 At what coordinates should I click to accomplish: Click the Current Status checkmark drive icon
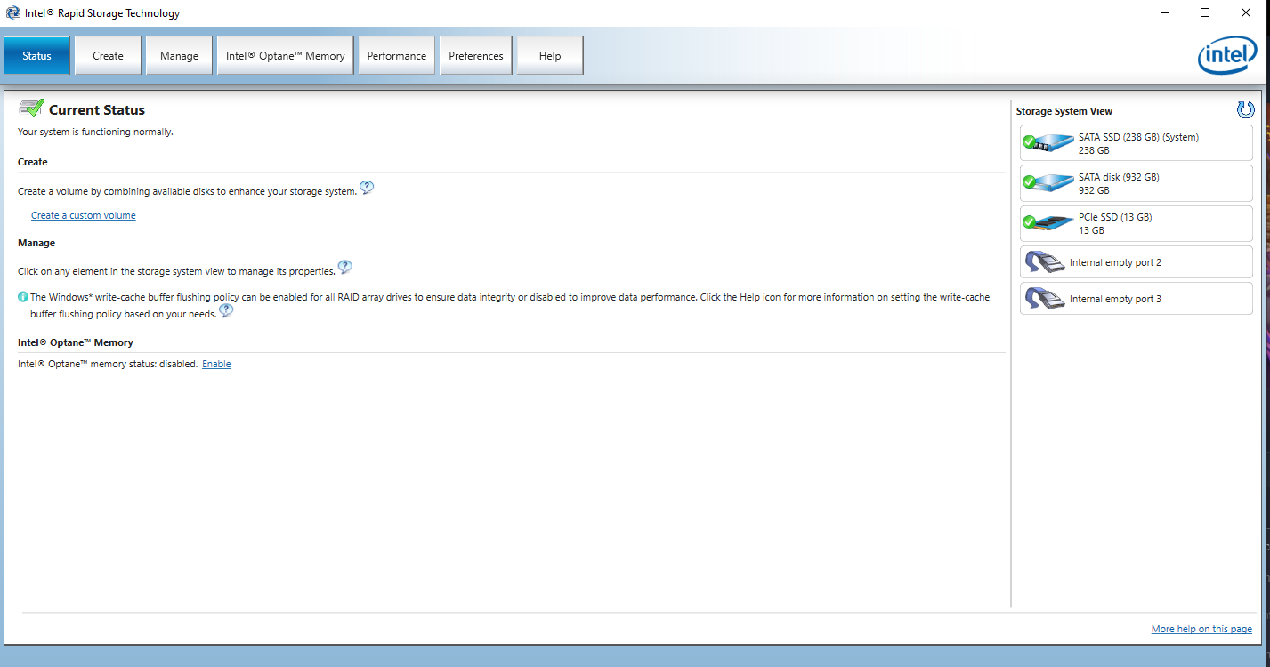pyautogui.click(x=31, y=108)
